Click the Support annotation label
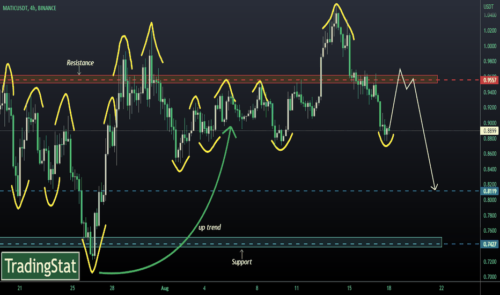The image size is (500, 295). (x=242, y=262)
